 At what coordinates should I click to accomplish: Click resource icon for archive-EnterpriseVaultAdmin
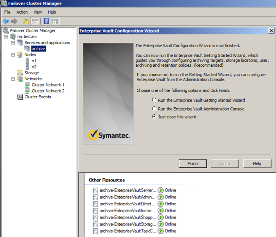pos(95,197)
